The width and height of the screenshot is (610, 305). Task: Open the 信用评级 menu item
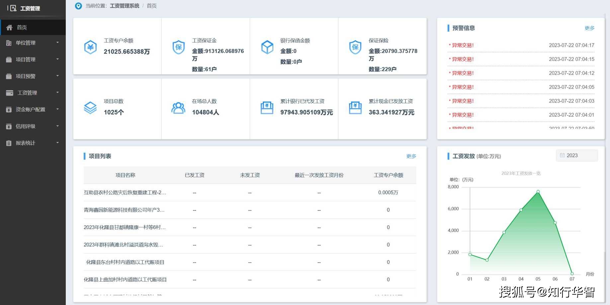(33, 126)
